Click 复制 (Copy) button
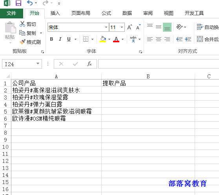 (x=28, y=33)
